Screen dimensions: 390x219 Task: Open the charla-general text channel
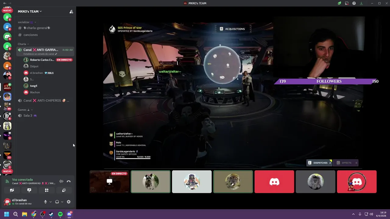pos(45,28)
